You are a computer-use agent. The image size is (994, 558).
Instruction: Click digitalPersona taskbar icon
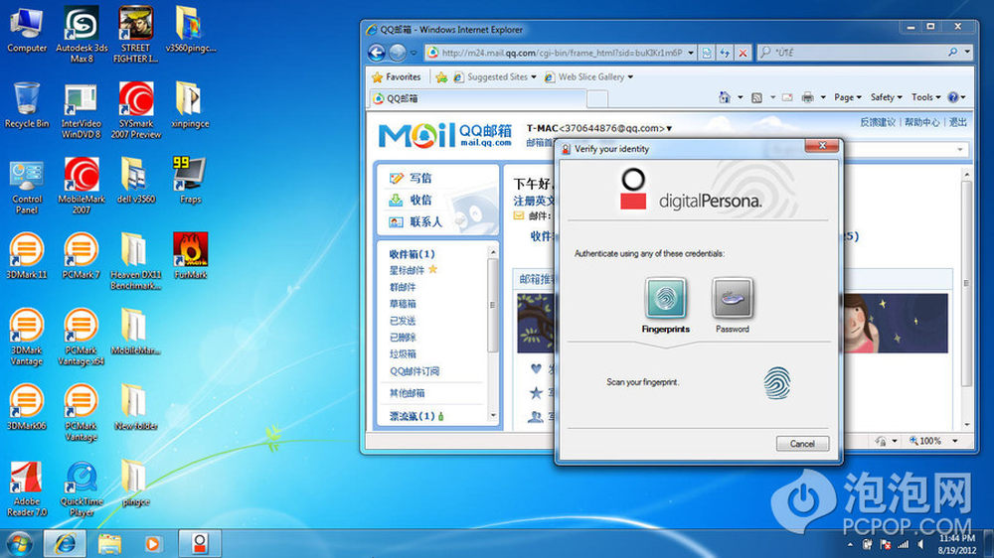pyautogui.click(x=199, y=543)
